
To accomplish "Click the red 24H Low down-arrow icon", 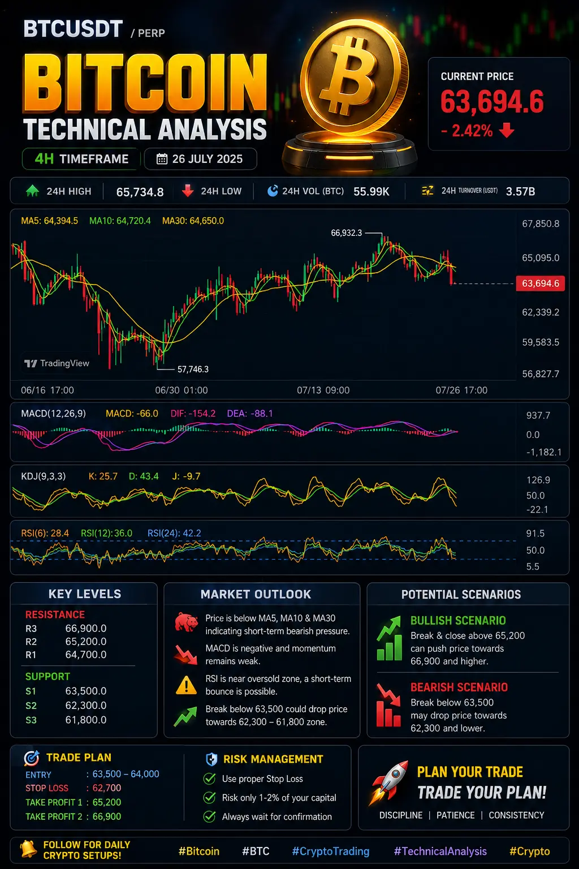I will [x=188, y=191].
